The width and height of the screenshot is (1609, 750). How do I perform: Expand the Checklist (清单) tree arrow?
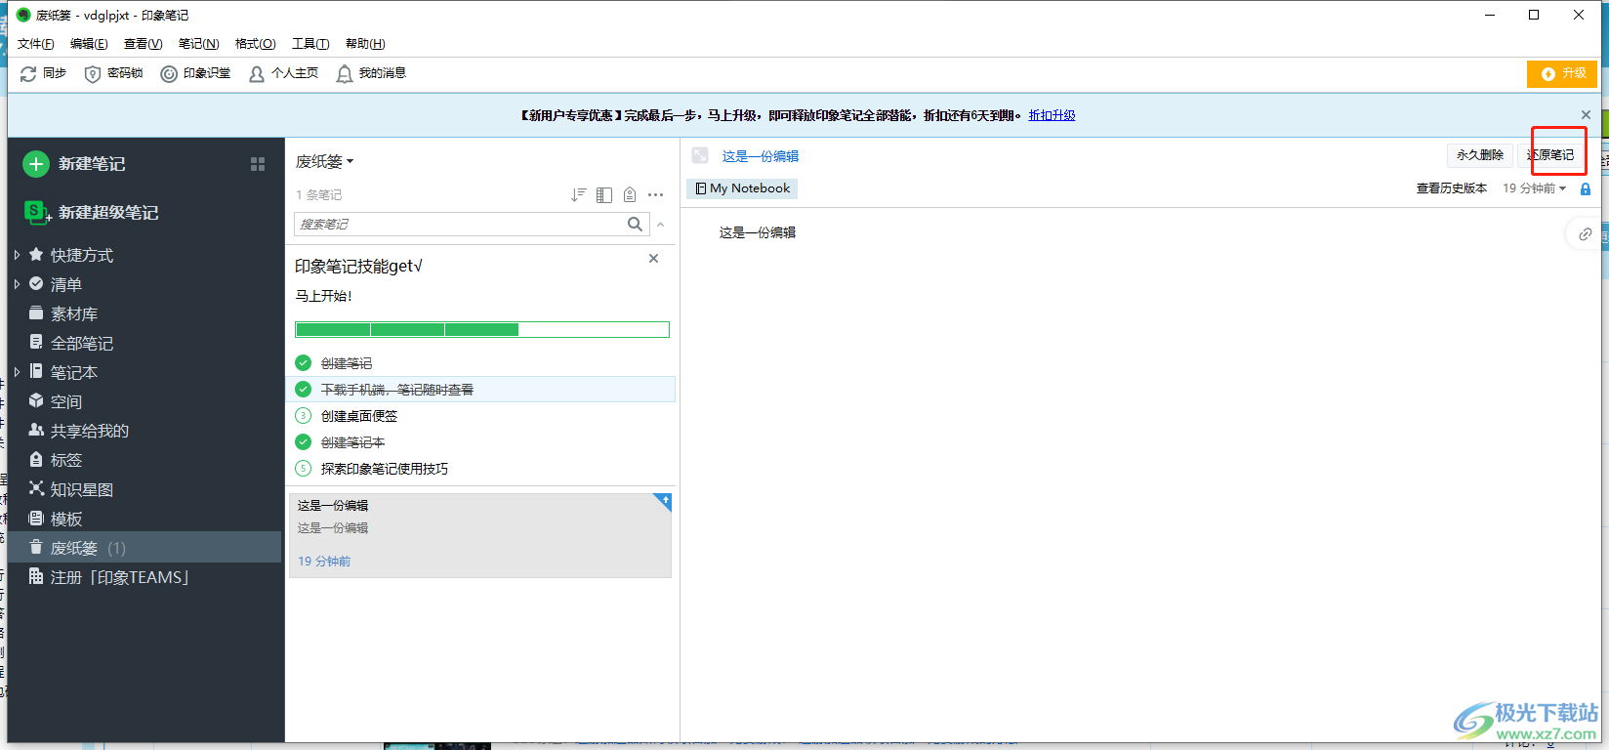point(17,284)
